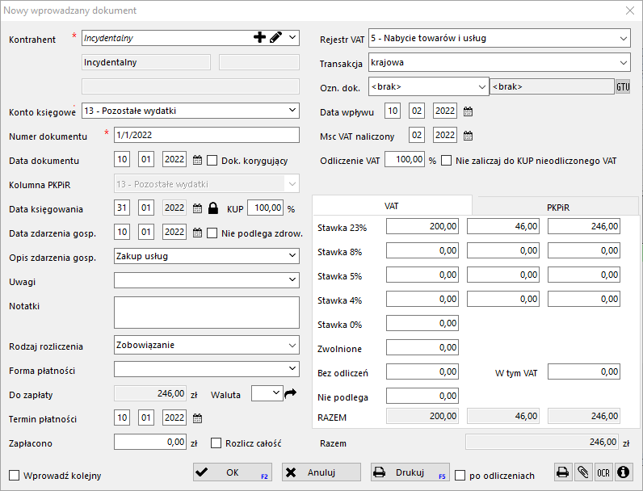
Task: Click the W tym VAT field
Action: coord(583,371)
